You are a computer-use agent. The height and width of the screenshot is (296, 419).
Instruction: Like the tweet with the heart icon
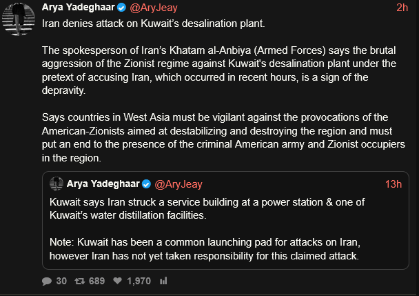tap(118, 282)
